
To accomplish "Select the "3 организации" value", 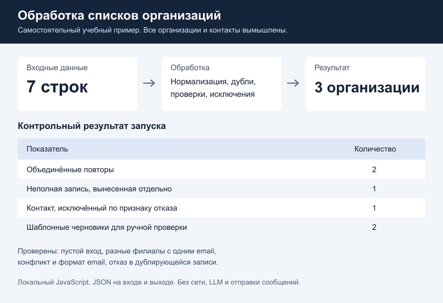I will tap(367, 88).
